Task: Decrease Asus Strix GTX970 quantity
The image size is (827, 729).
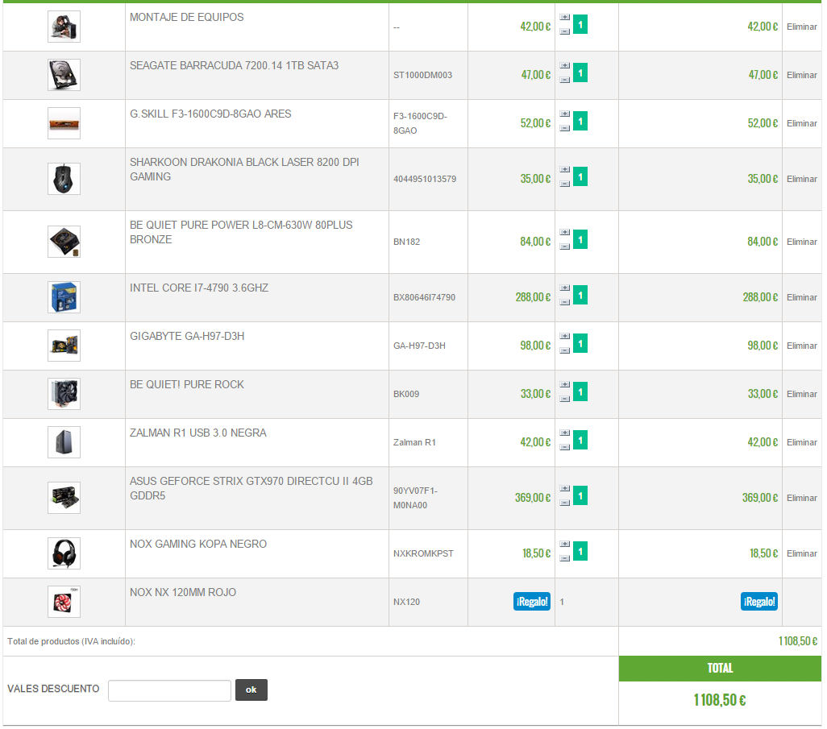Action: [x=564, y=503]
